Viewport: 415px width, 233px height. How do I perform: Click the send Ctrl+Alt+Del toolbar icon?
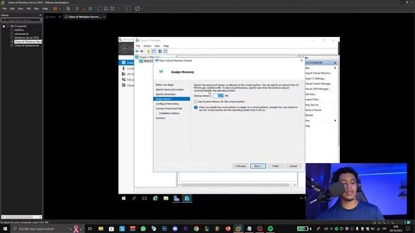tap(67, 8)
